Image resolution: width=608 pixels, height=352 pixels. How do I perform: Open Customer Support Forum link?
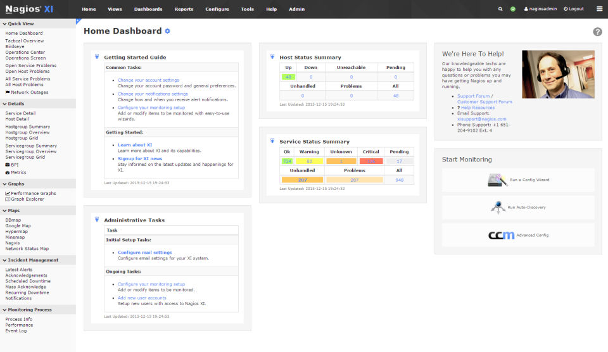point(484,102)
